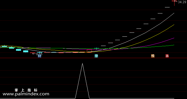Click the teal 停 marker icon
This screenshot has height=99, width=187.
(x=96, y=56)
